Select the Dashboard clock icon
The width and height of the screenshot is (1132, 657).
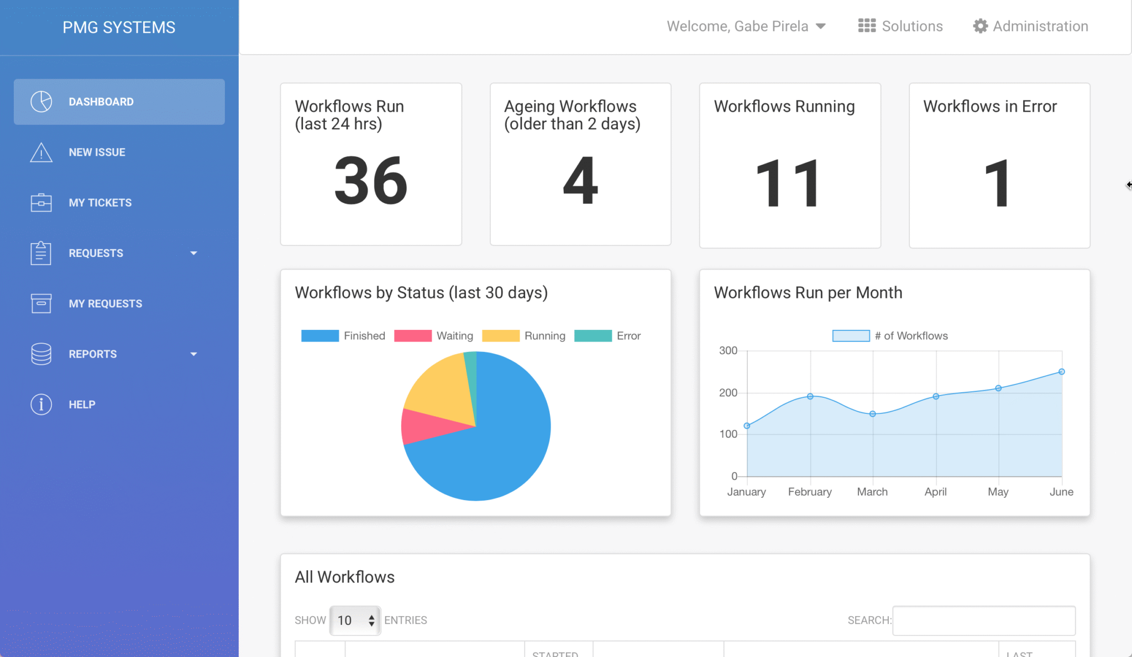click(x=40, y=102)
